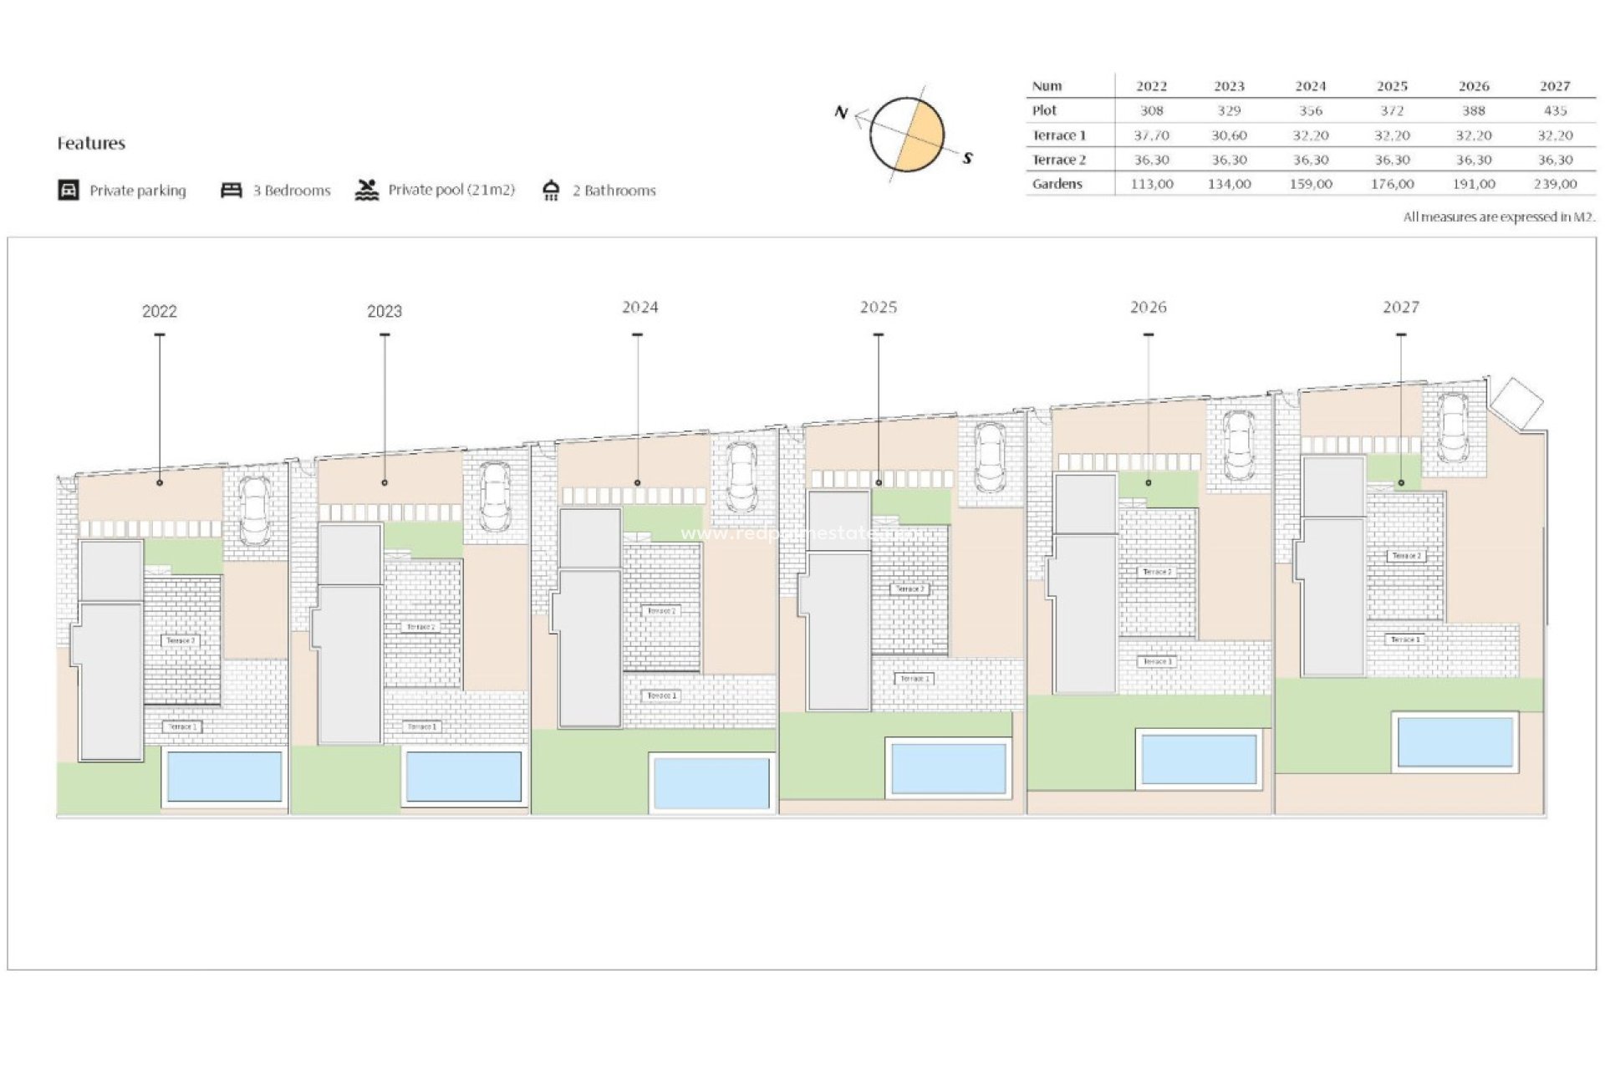Click the "Gardens" row label in table

point(1057,184)
